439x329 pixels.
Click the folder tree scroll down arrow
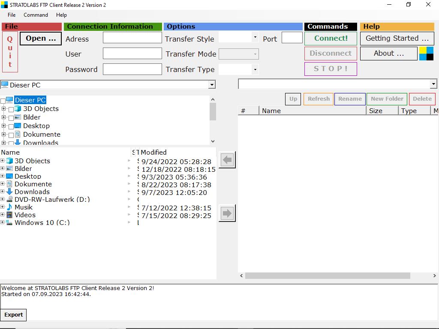click(x=213, y=141)
